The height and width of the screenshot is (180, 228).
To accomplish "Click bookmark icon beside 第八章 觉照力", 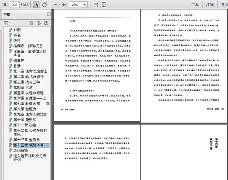I will click(10, 109).
